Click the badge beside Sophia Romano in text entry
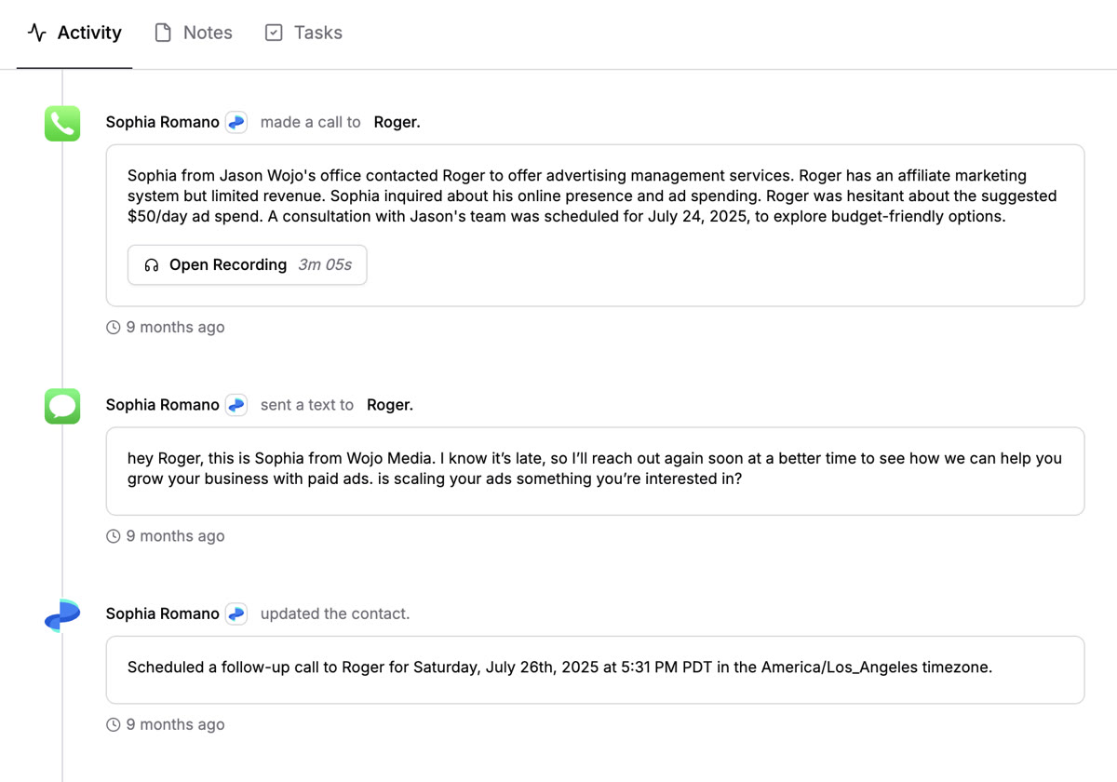 [236, 406]
